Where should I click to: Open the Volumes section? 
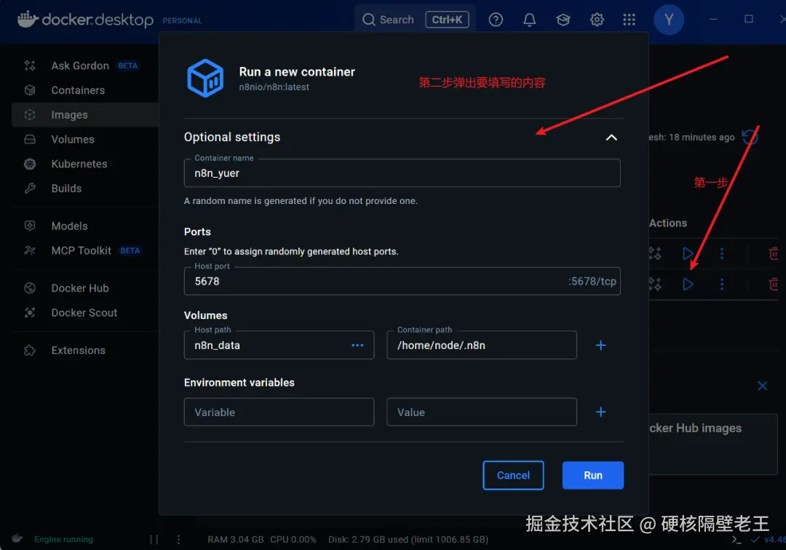(73, 140)
